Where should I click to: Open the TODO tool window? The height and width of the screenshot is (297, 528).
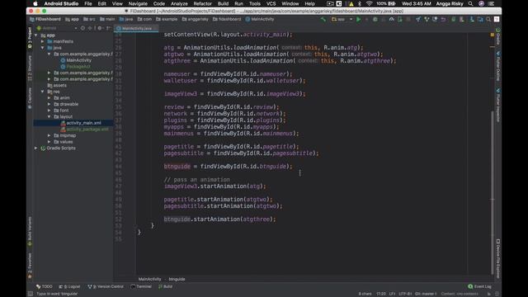(45, 286)
